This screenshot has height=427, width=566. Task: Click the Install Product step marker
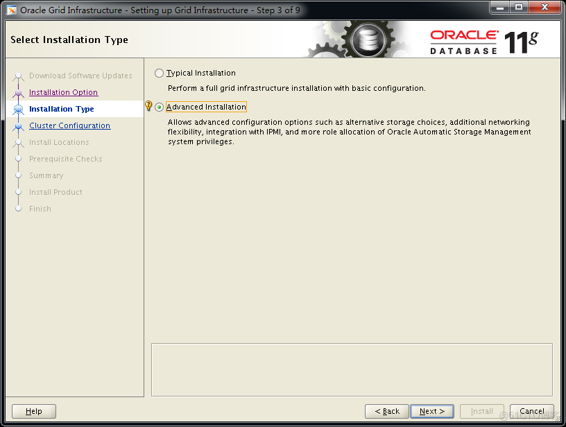point(19,192)
